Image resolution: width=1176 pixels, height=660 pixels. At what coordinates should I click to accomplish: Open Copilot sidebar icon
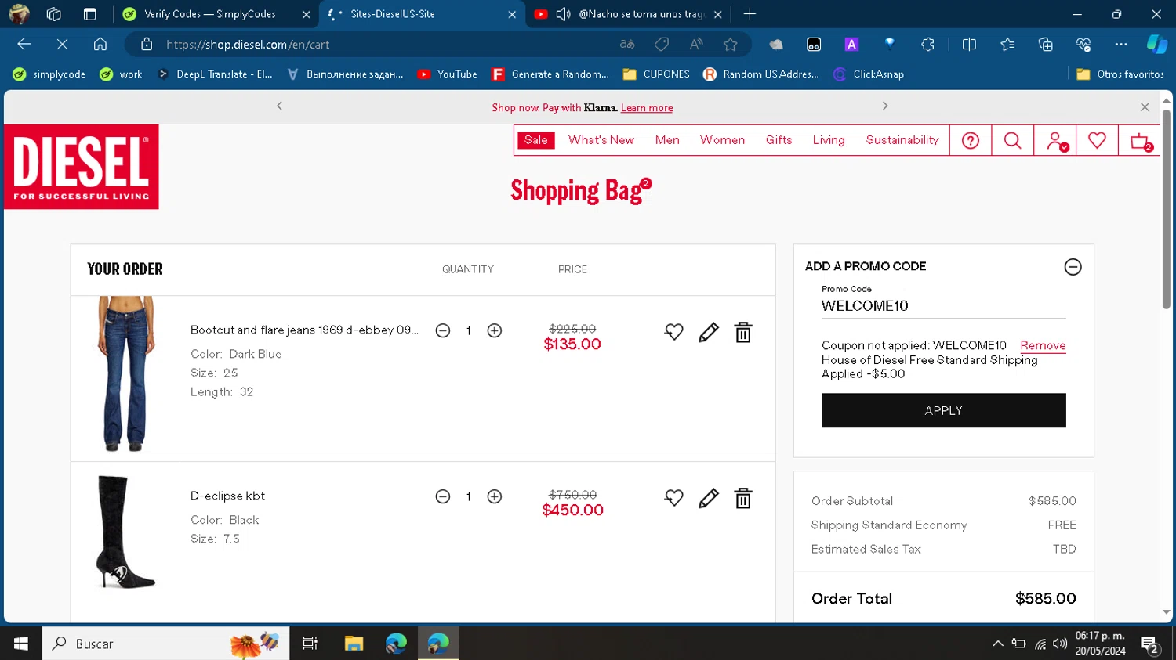pyautogui.click(x=1157, y=45)
